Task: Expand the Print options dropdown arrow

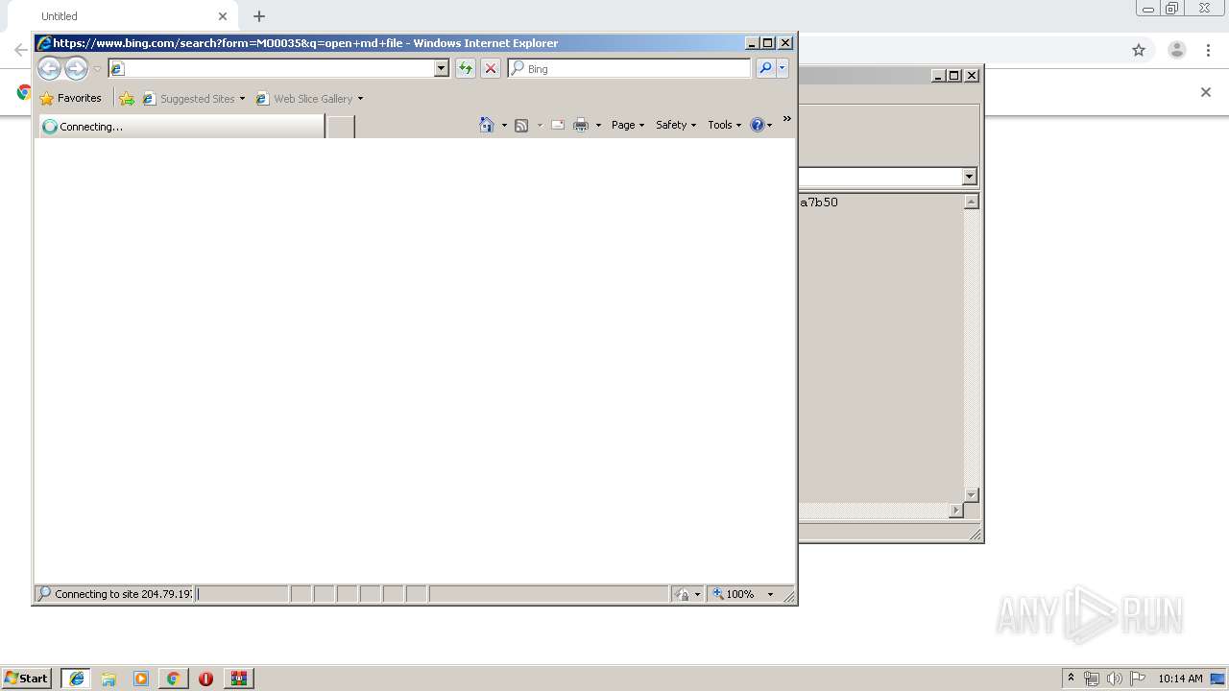Action: (x=598, y=125)
